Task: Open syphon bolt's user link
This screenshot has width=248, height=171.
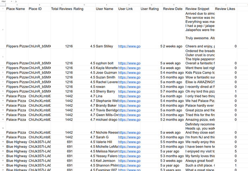Action: [129, 63]
